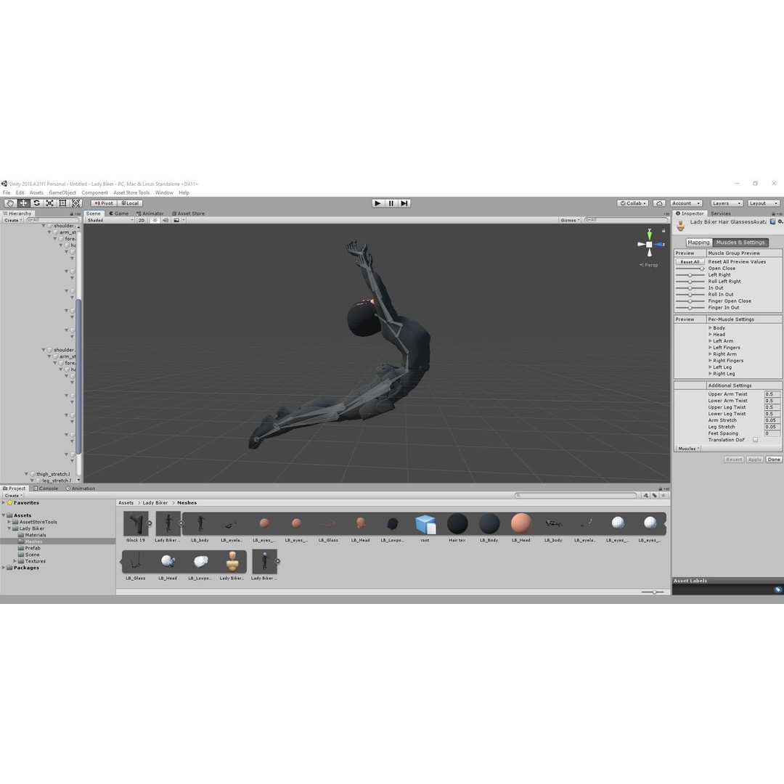
Task: Toggle scene lighting icon
Action: pos(155,220)
